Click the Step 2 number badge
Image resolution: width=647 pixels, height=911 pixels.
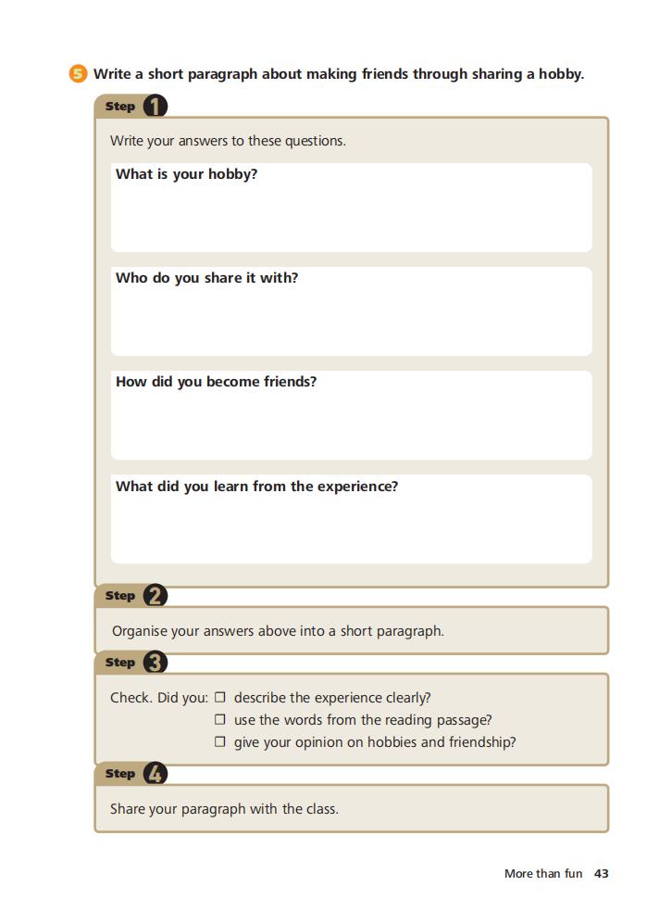[155, 596]
